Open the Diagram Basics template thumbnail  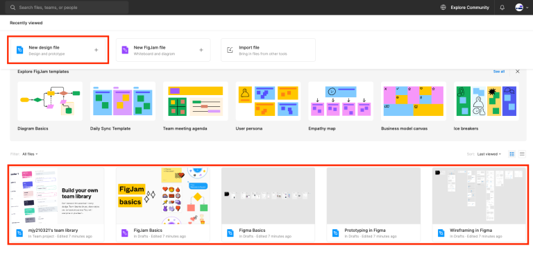pos(50,101)
